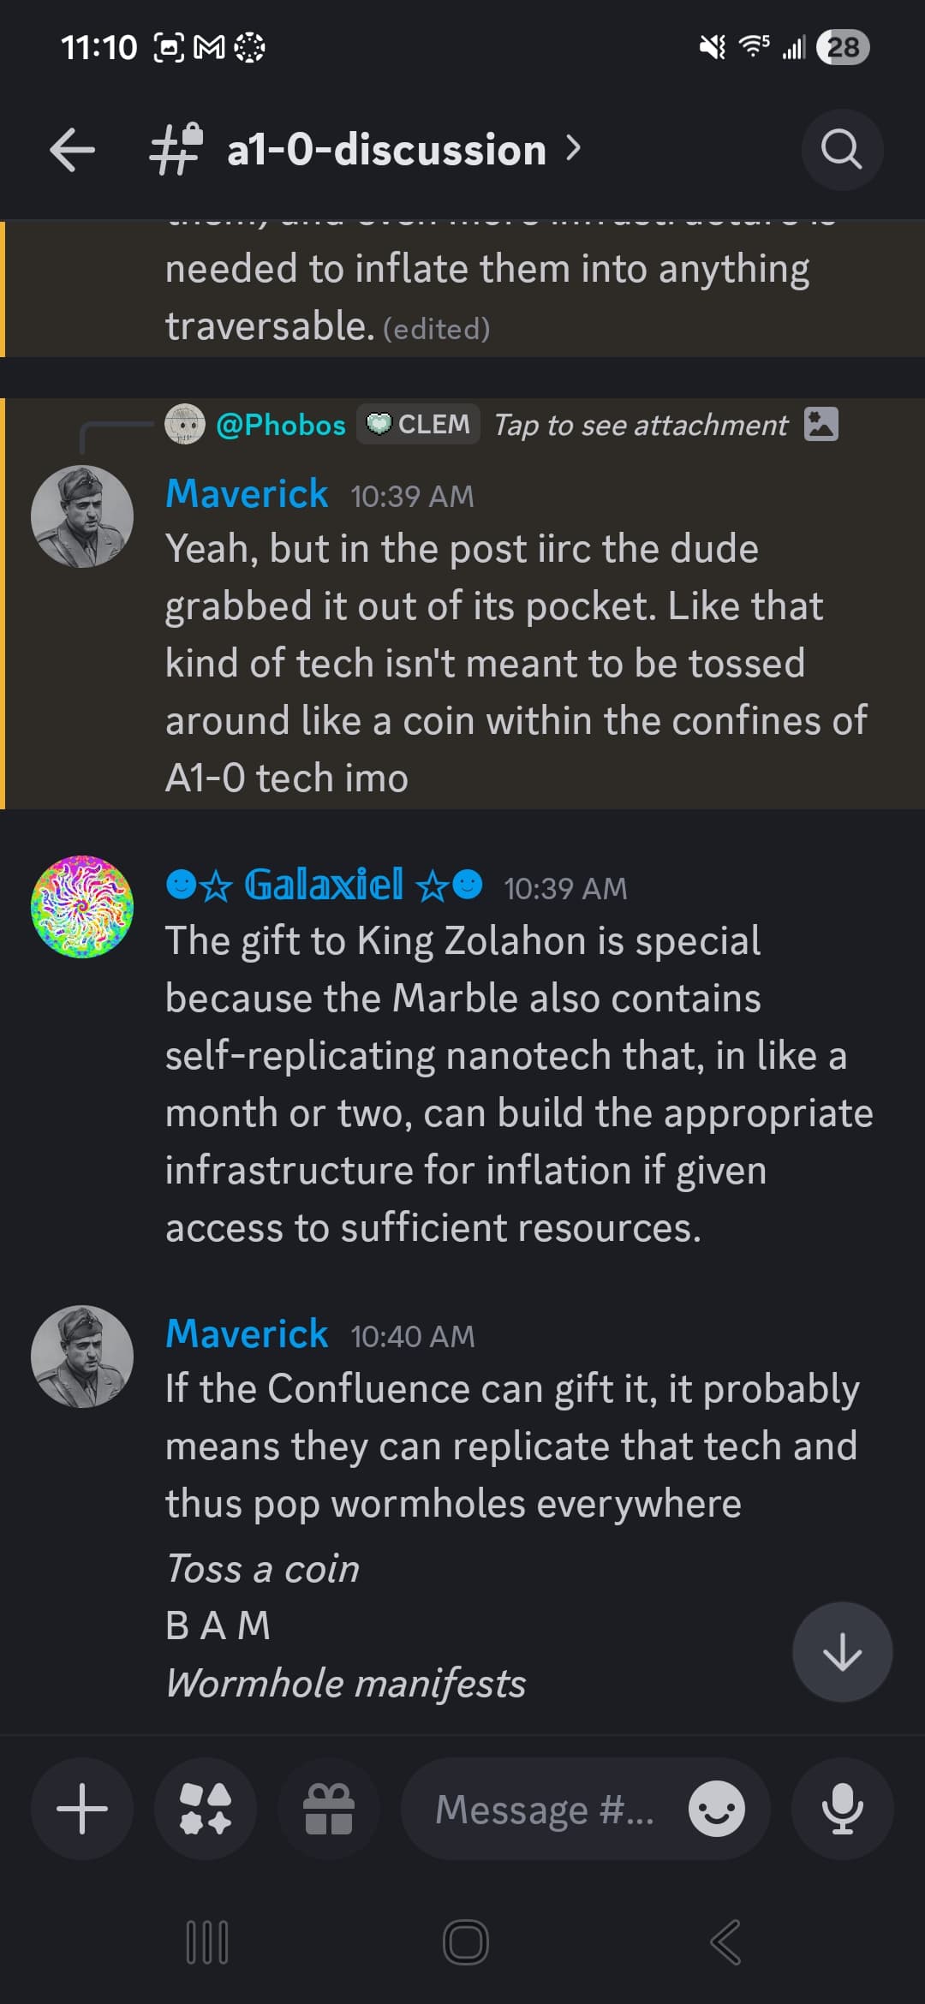Tap the CLEM server tag badge

(x=418, y=425)
